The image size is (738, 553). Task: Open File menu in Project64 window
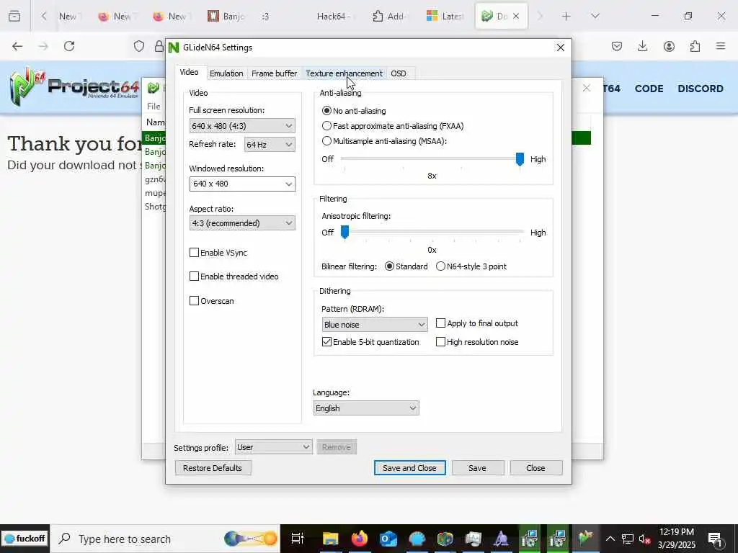154,107
